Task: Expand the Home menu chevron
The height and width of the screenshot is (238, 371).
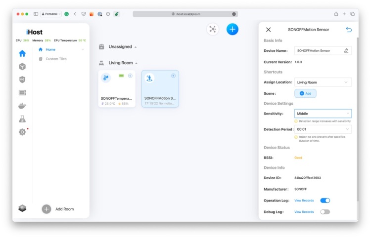Action: click(x=83, y=49)
